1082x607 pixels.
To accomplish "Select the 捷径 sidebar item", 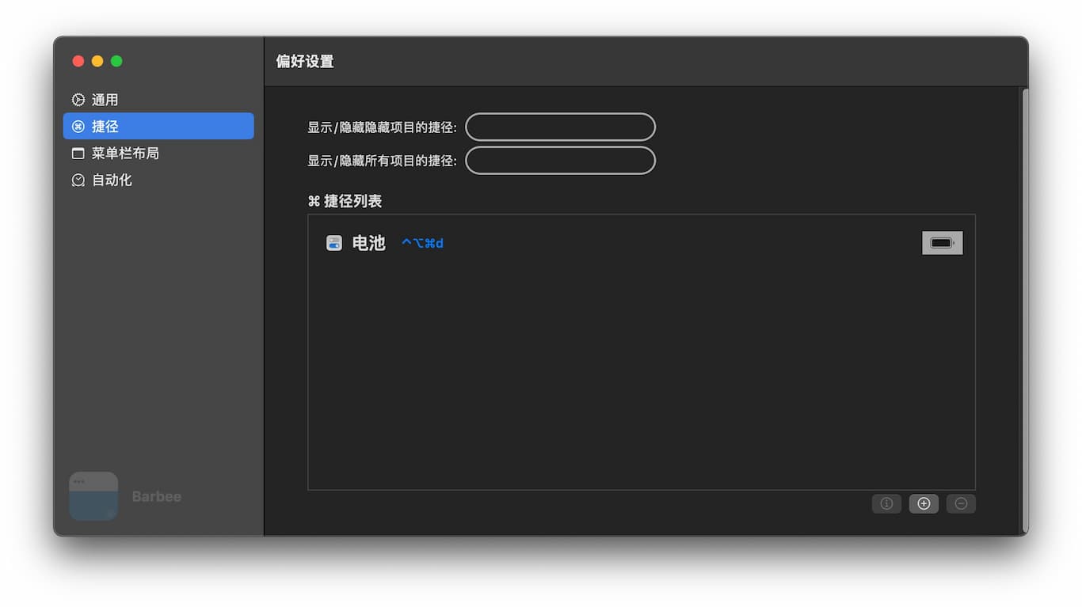I will pos(158,127).
